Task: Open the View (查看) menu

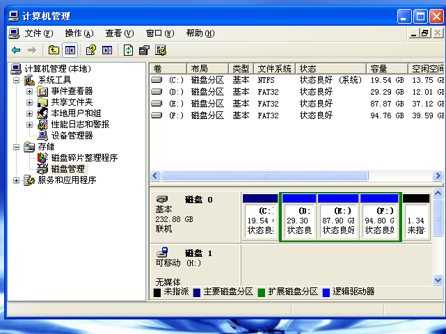Action: coord(119,33)
